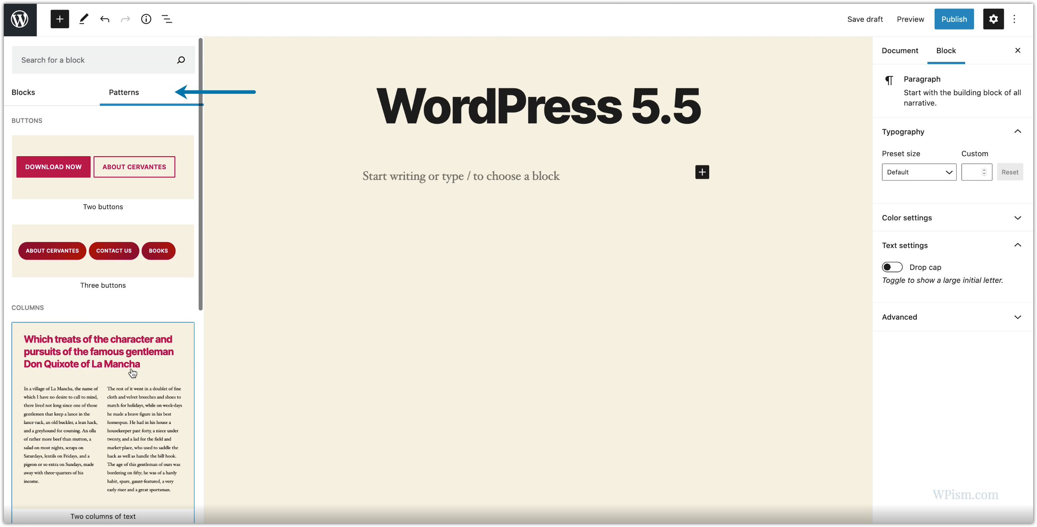Open the block inserter plus icon
The height and width of the screenshot is (527, 1037).
(60, 19)
